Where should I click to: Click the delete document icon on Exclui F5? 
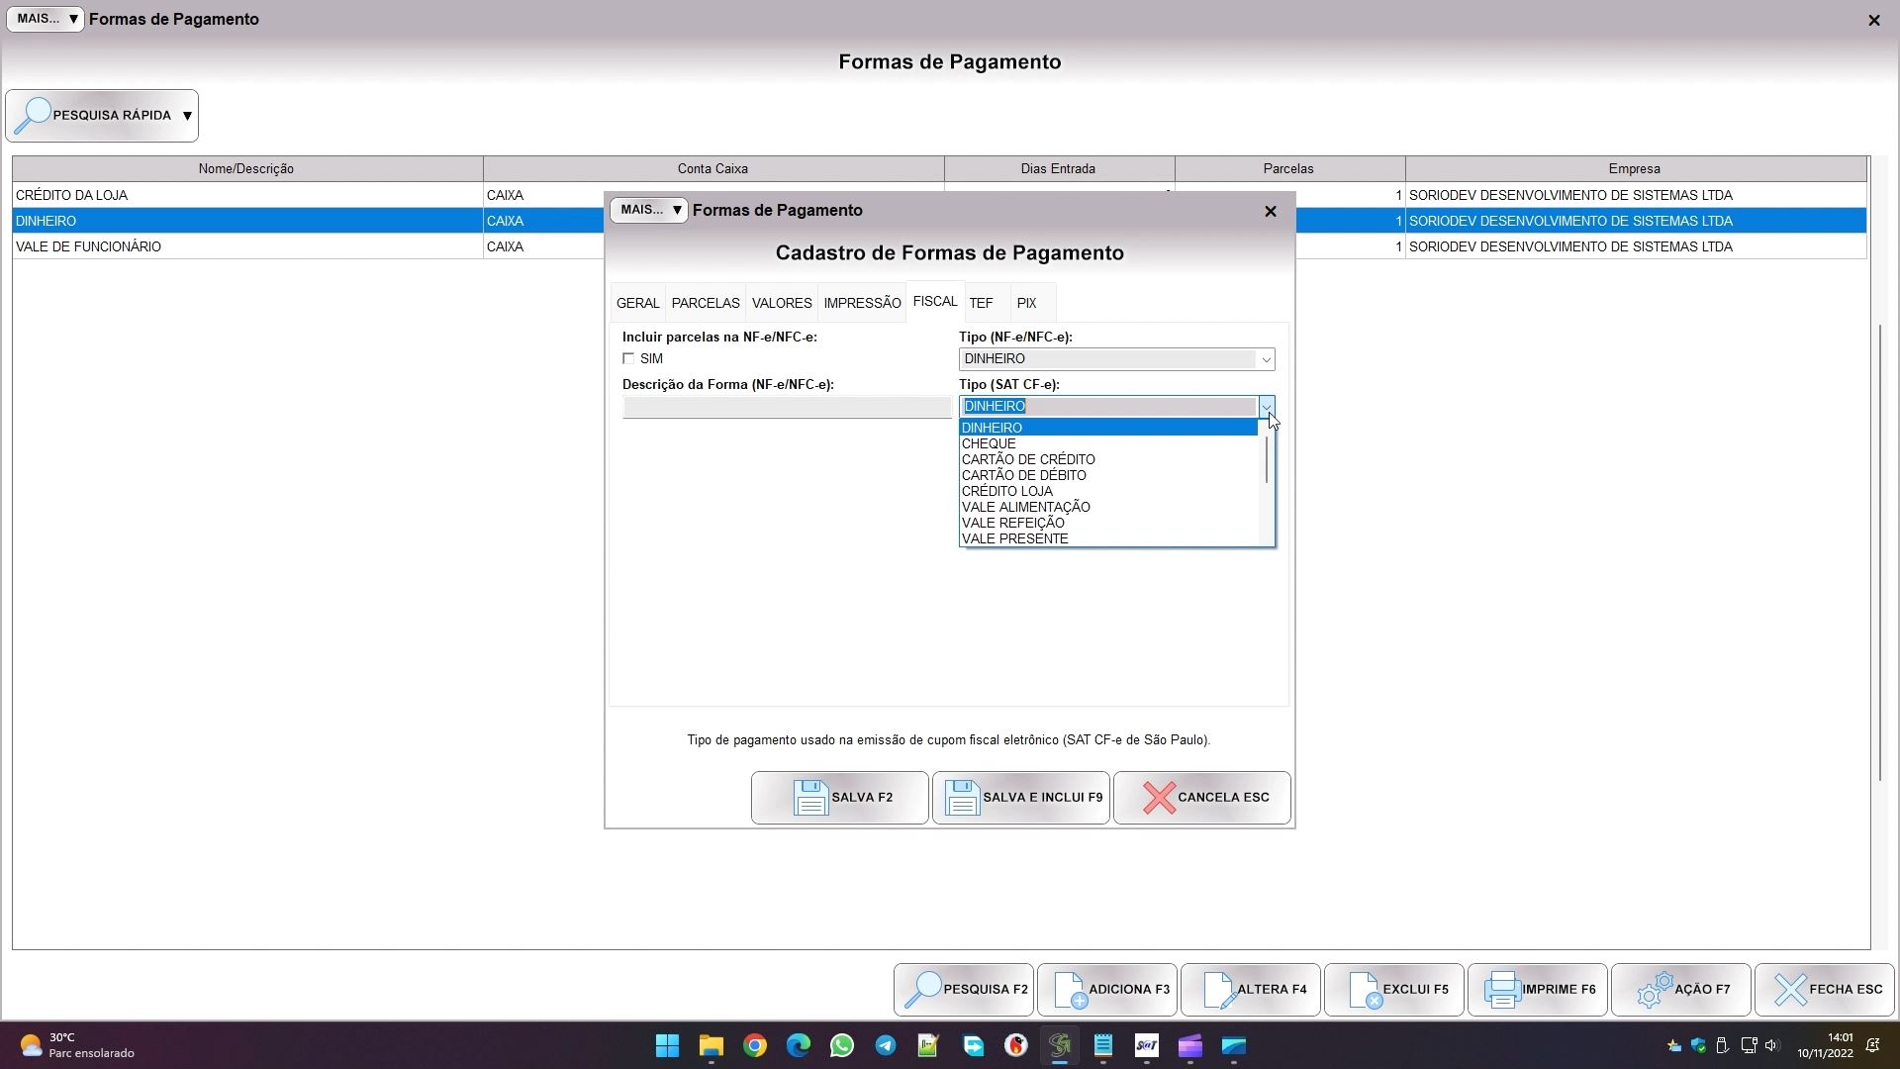pyautogui.click(x=1365, y=990)
